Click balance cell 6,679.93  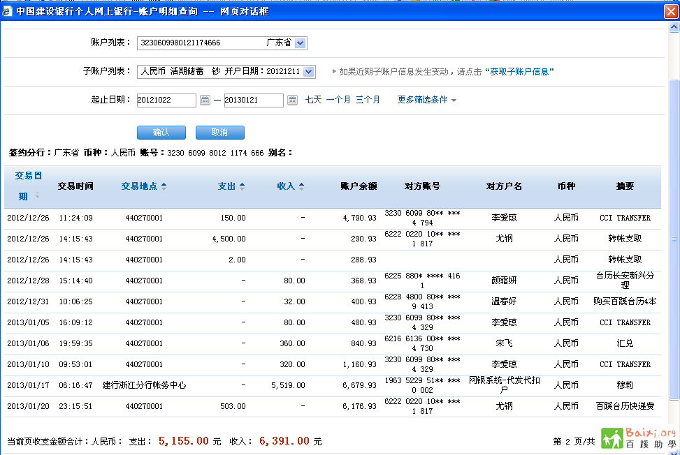pos(359,385)
